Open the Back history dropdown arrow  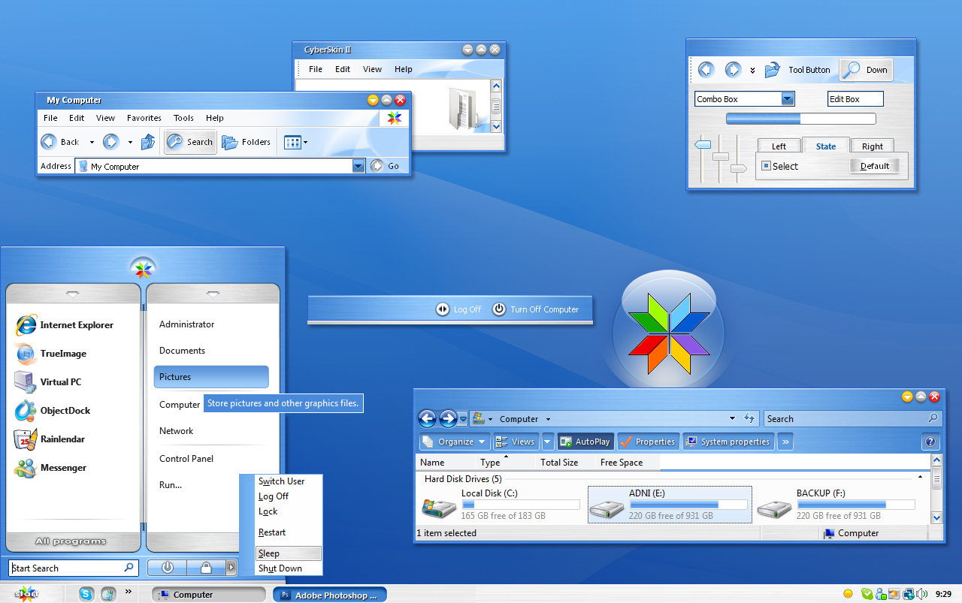click(92, 142)
